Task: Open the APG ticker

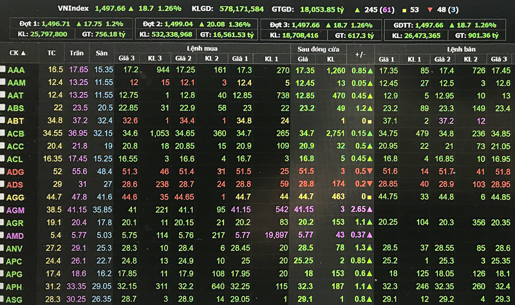Action: coord(14,274)
